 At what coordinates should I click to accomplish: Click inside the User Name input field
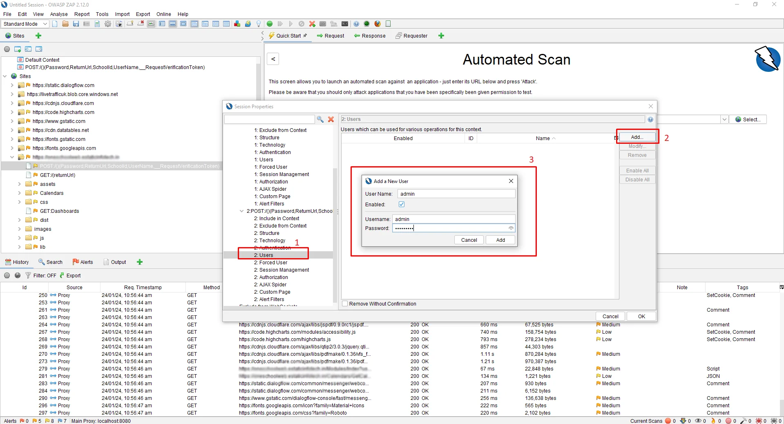pyautogui.click(x=456, y=194)
